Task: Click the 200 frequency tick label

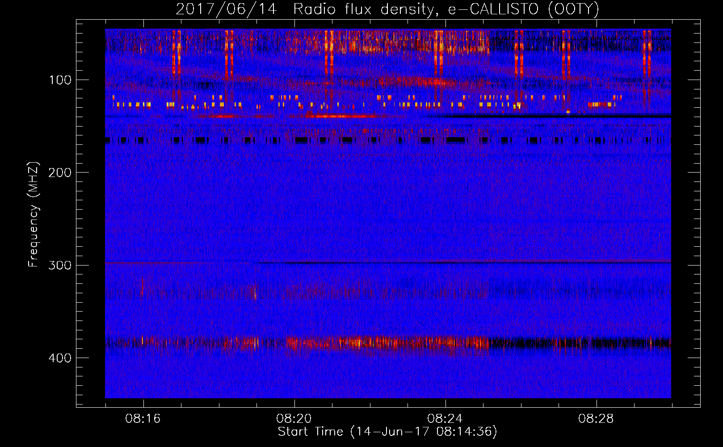Action: [x=60, y=173]
